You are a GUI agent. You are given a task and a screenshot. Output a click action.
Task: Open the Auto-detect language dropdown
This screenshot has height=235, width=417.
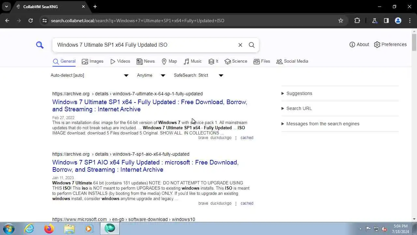(x=90, y=75)
